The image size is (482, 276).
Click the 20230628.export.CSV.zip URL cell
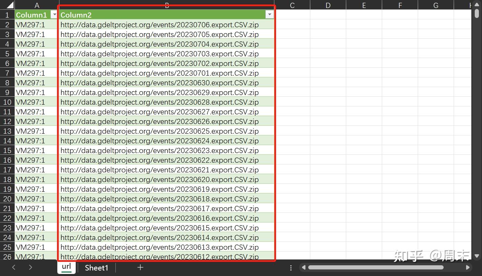tap(167, 102)
